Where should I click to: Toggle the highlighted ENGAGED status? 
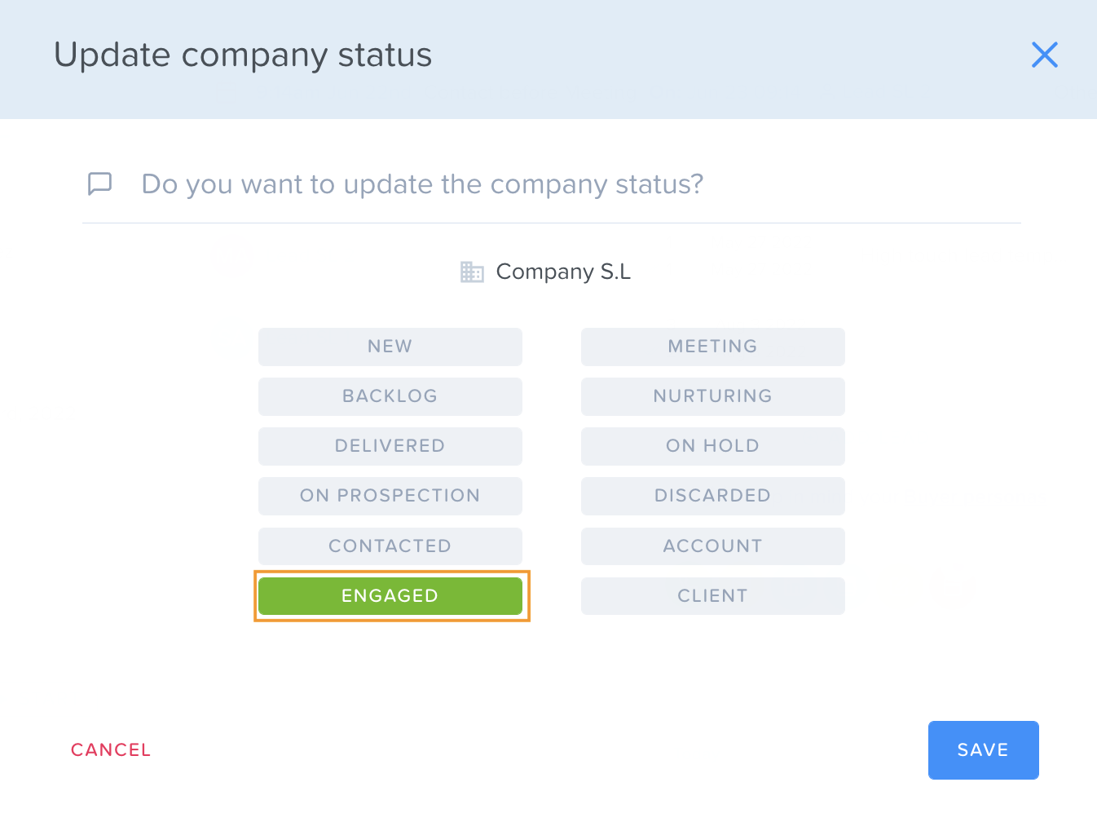click(390, 596)
